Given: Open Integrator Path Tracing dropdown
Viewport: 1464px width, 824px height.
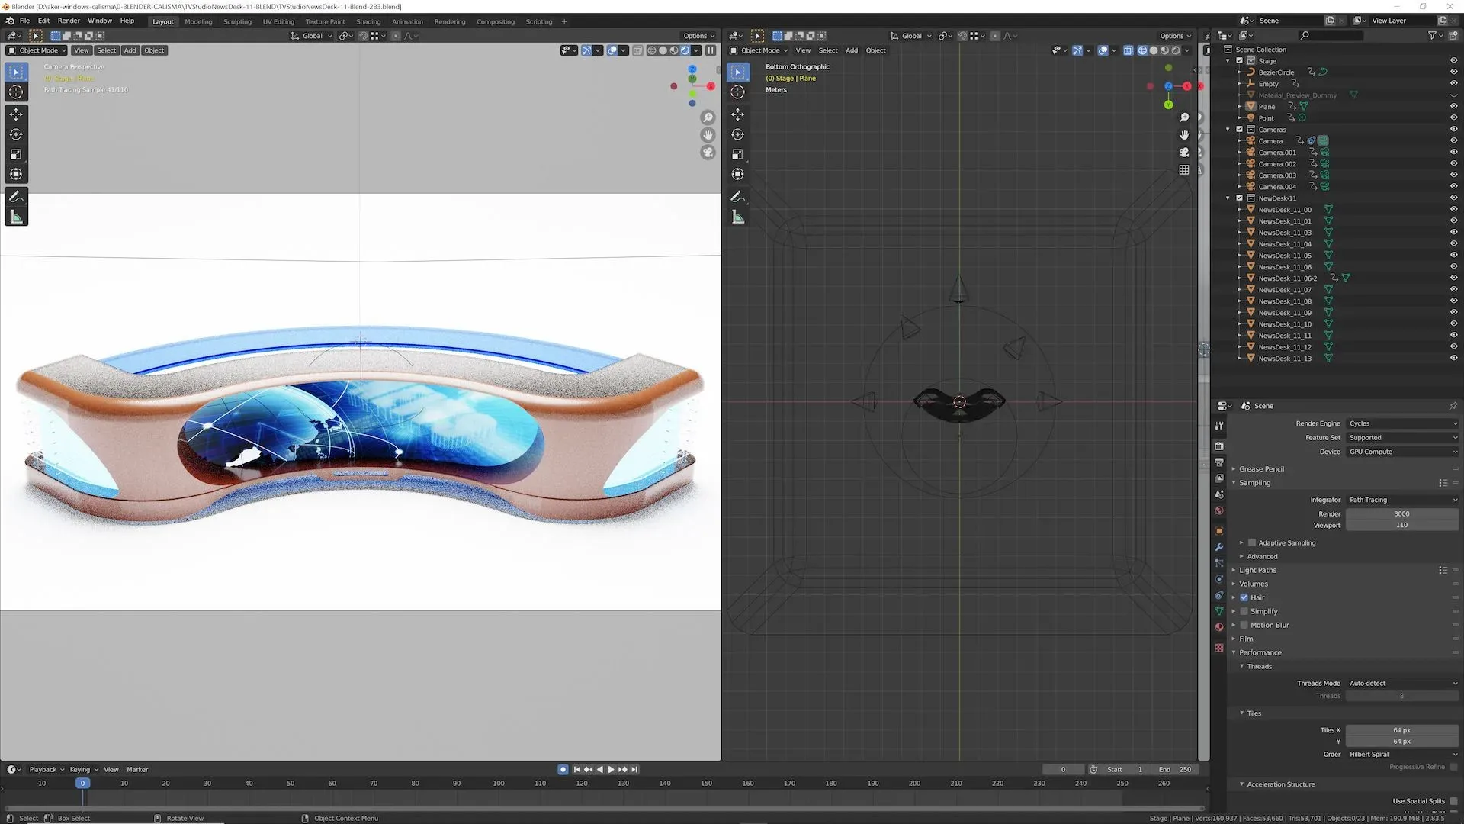Looking at the screenshot, I should pyautogui.click(x=1401, y=500).
